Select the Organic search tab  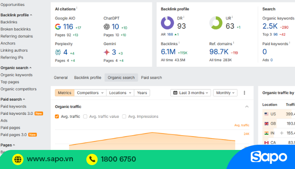pyautogui.click(x=121, y=78)
